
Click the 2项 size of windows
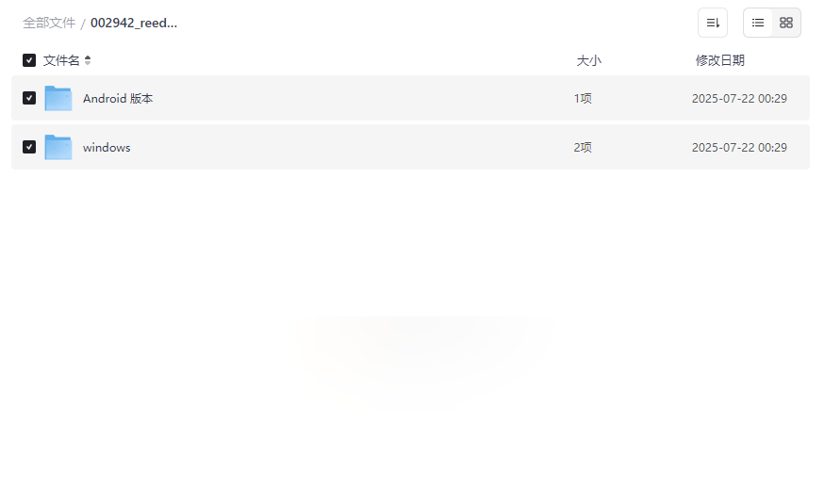click(583, 147)
